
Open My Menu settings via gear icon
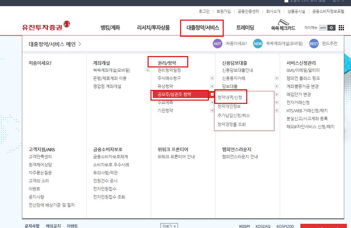pos(331,27)
